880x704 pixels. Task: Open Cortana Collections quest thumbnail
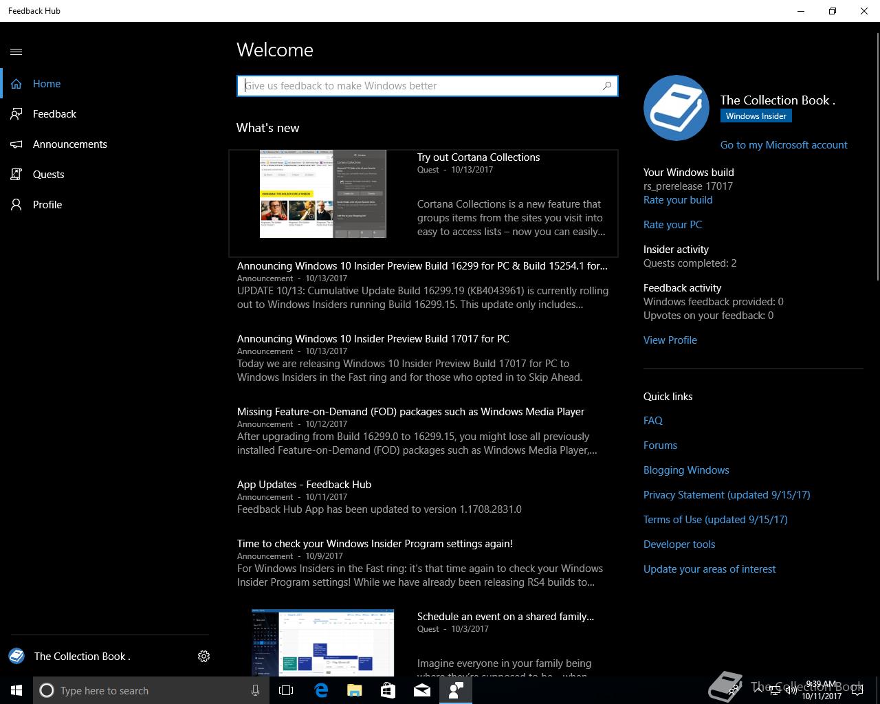tap(323, 194)
